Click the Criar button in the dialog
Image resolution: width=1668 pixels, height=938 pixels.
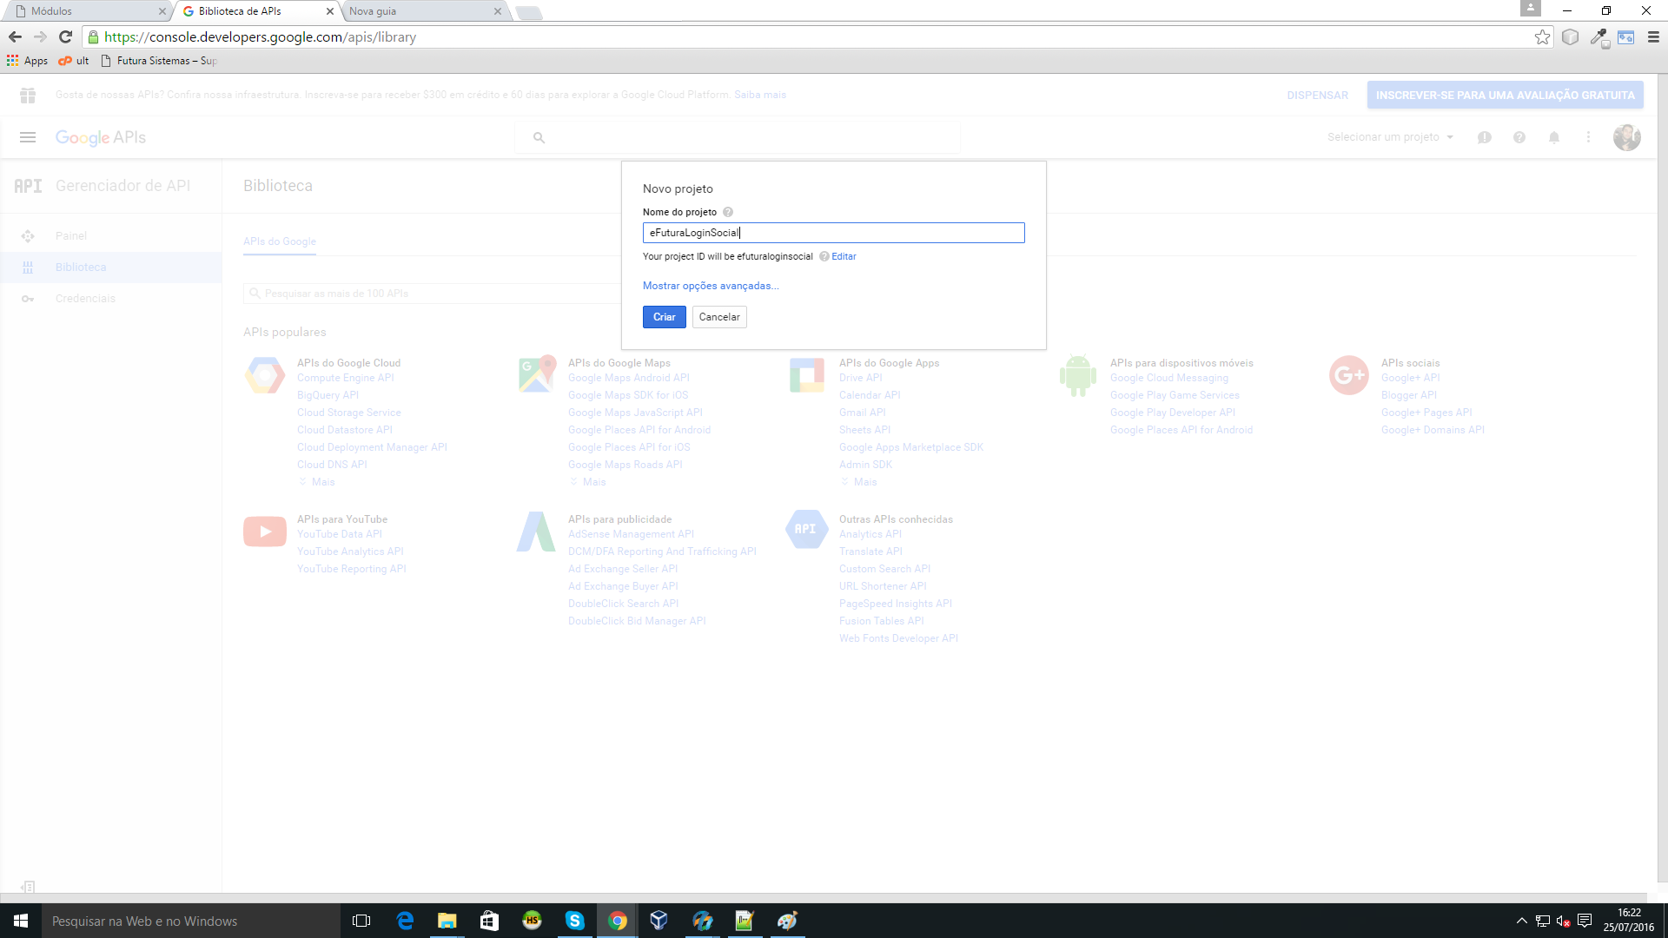[664, 317]
